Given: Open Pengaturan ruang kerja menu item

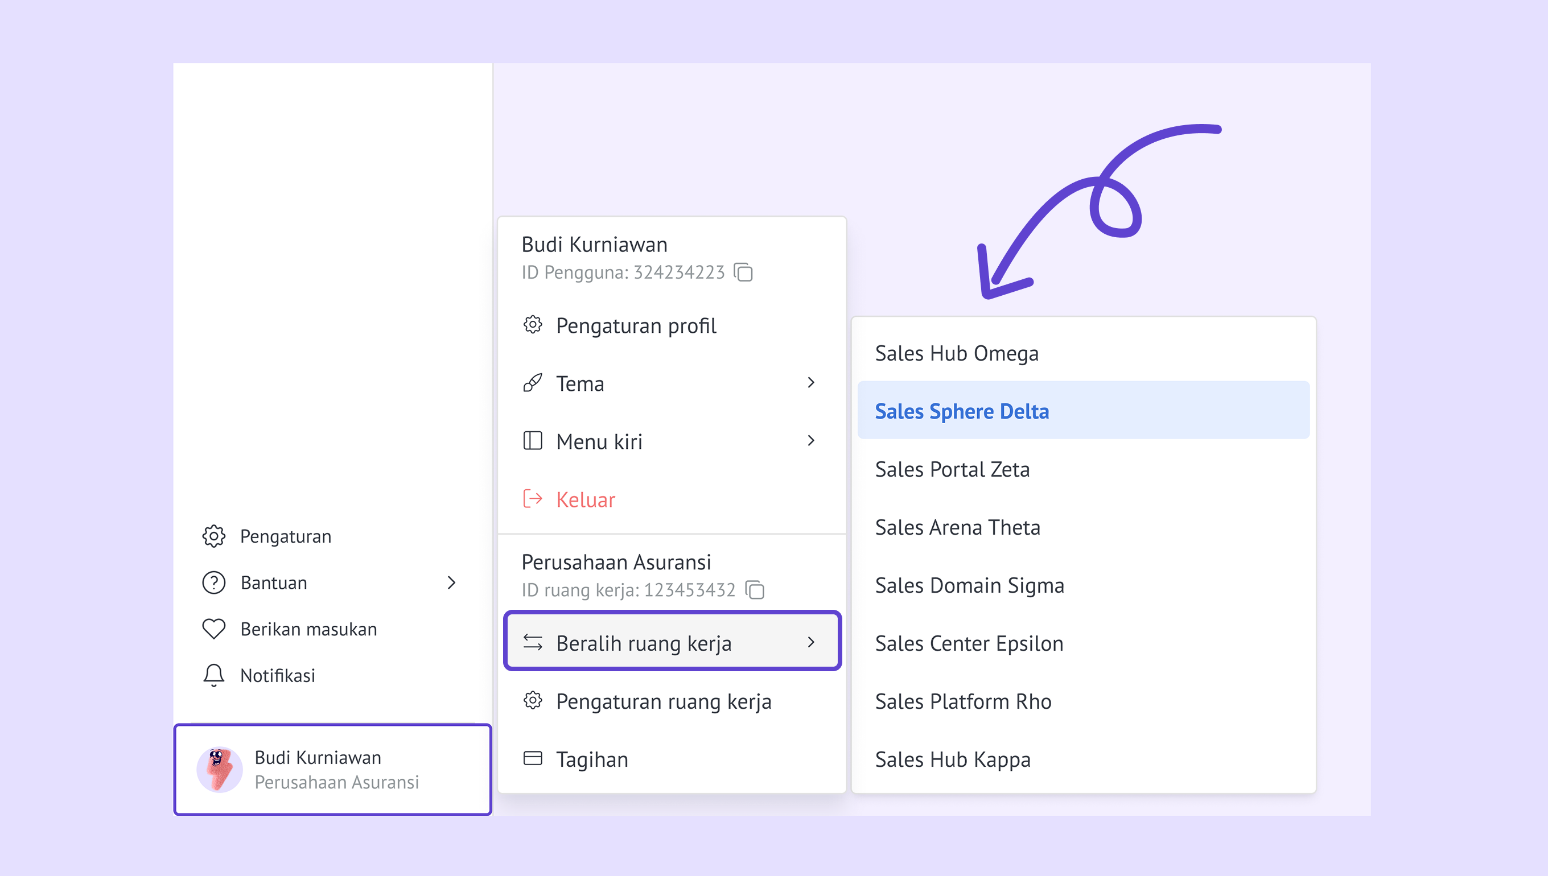Looking at the screenshot, I should coord(663,701).
